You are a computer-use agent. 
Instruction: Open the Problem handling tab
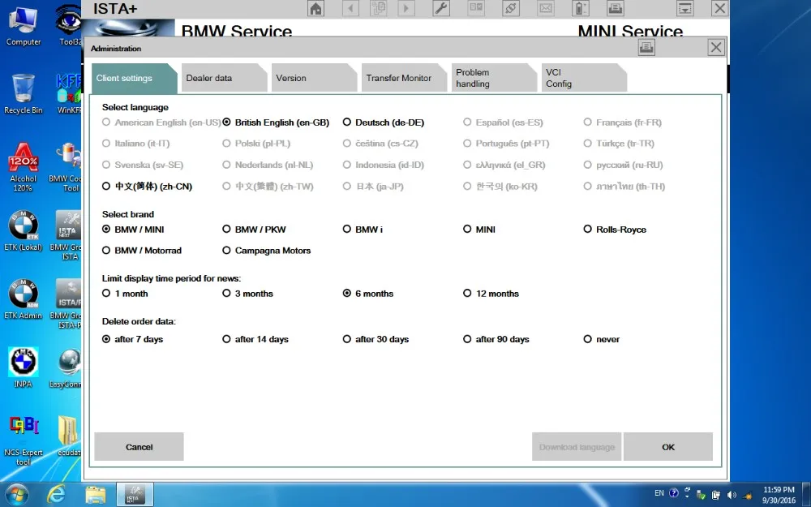(494, 78)
